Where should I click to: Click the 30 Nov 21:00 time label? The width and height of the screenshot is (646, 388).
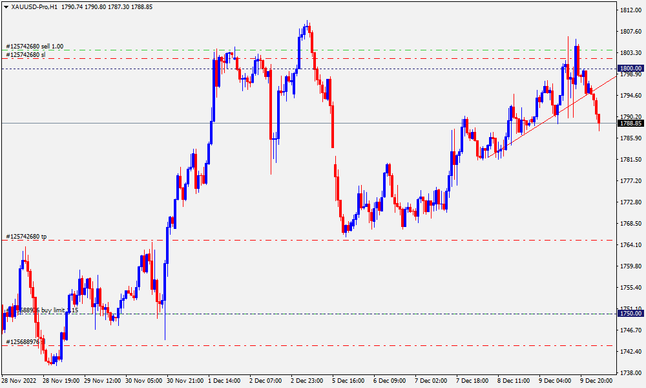pos(185,381)
